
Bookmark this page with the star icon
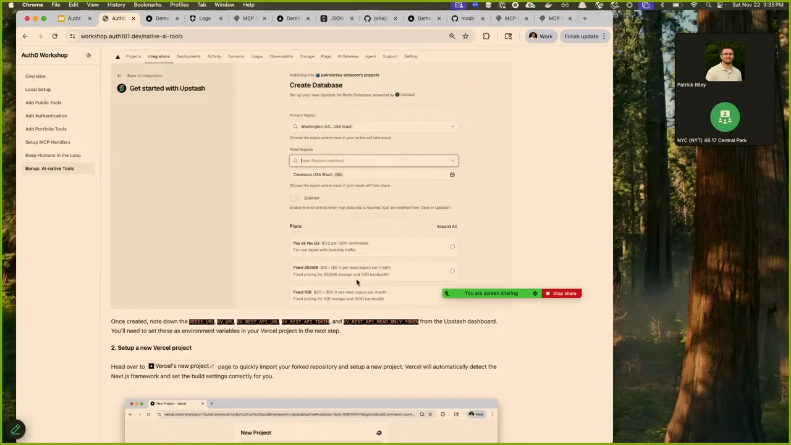click(465, 36)
